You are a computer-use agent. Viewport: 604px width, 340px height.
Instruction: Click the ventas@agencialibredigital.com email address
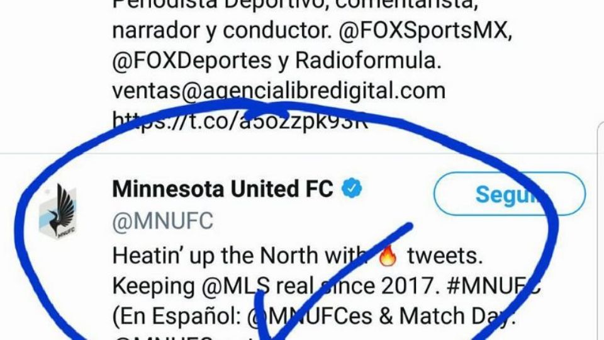279,91
